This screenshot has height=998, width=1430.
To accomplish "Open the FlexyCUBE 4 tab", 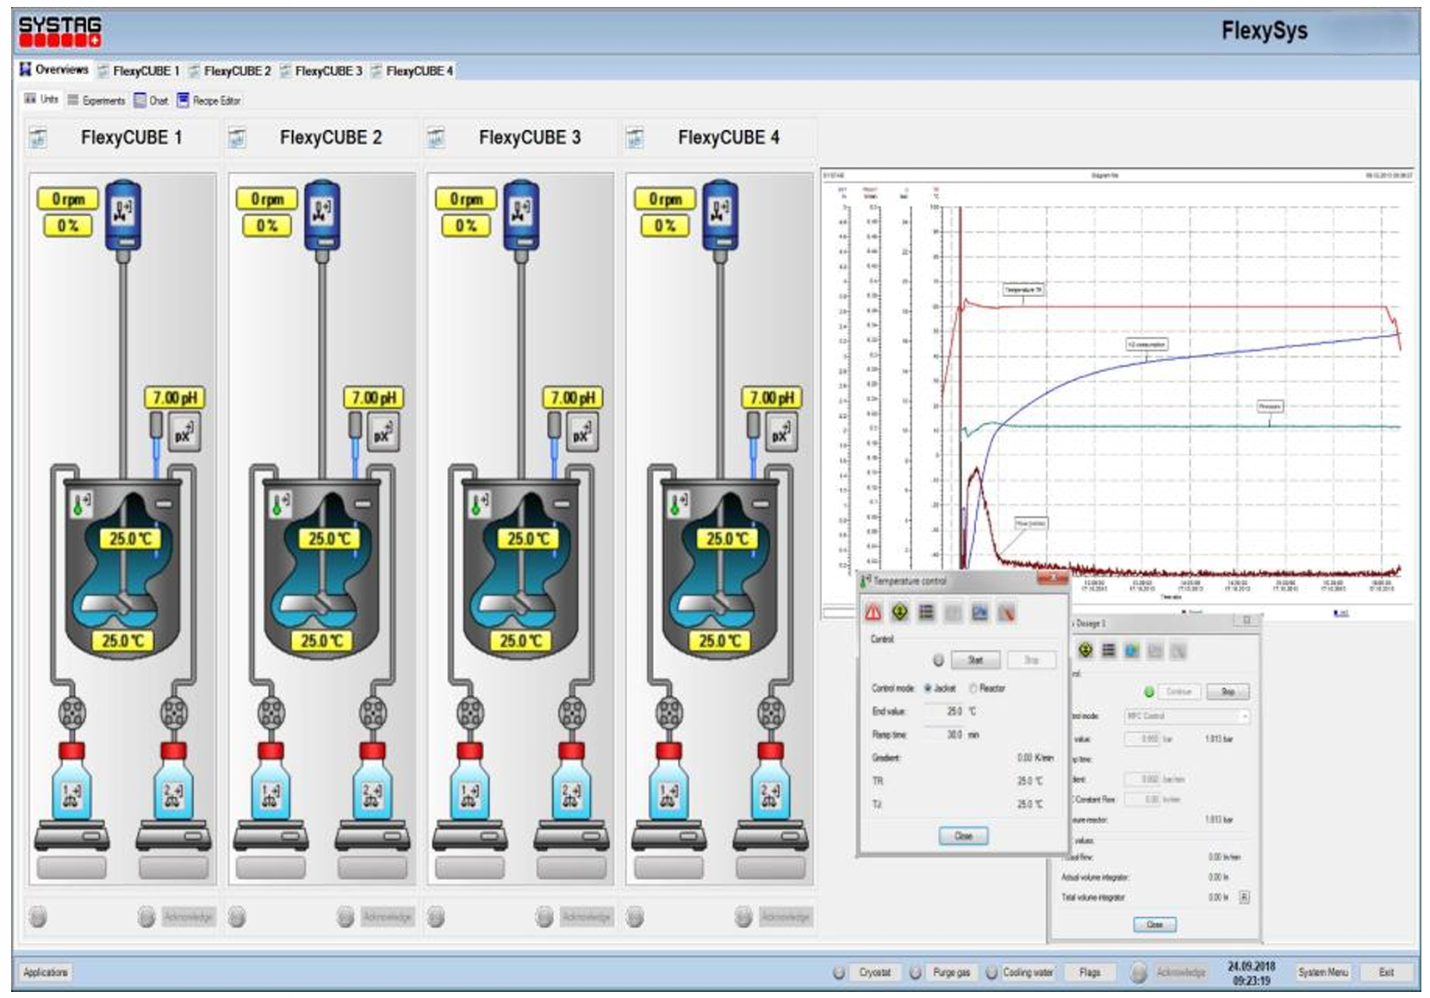I will [x=412, y=71].
